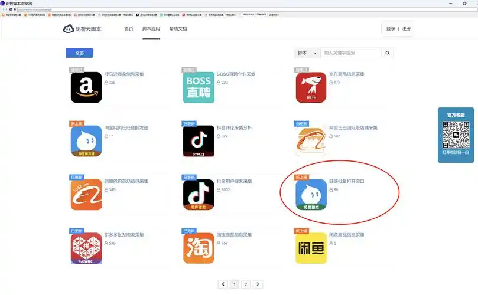478x295 pixels.
Task: Click the 1032 user count text
Action: click(x=226, y=189)
